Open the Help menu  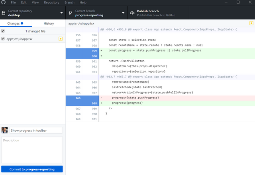click(x=83, y=2)
